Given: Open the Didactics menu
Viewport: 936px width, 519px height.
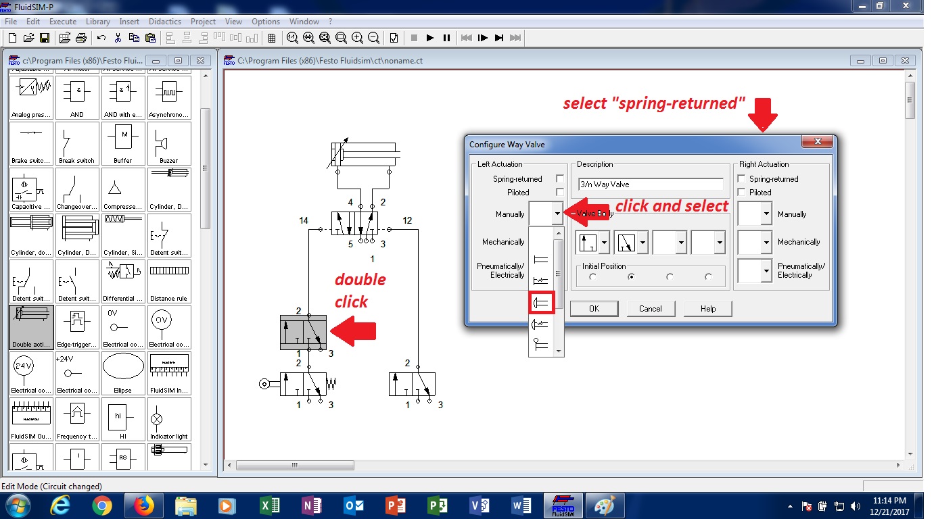Looking at the screenshot, I should [165, 22].
